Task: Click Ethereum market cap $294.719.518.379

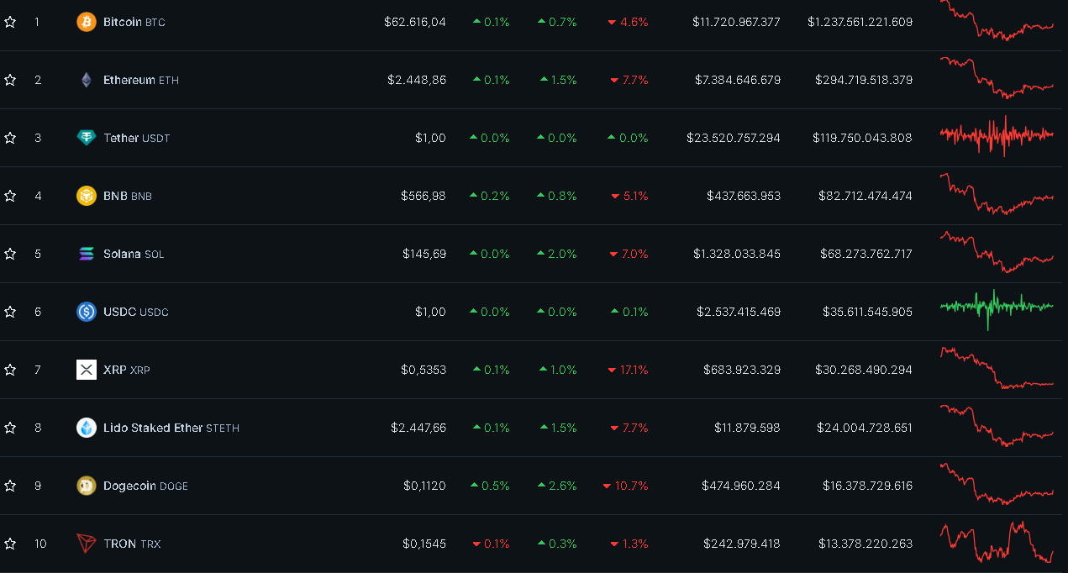Action: point(864,80)
